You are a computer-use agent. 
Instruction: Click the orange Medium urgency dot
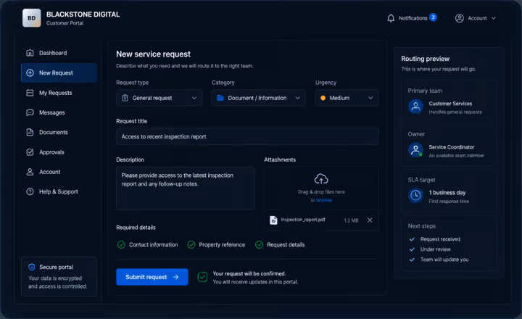[x=323, y=98]
